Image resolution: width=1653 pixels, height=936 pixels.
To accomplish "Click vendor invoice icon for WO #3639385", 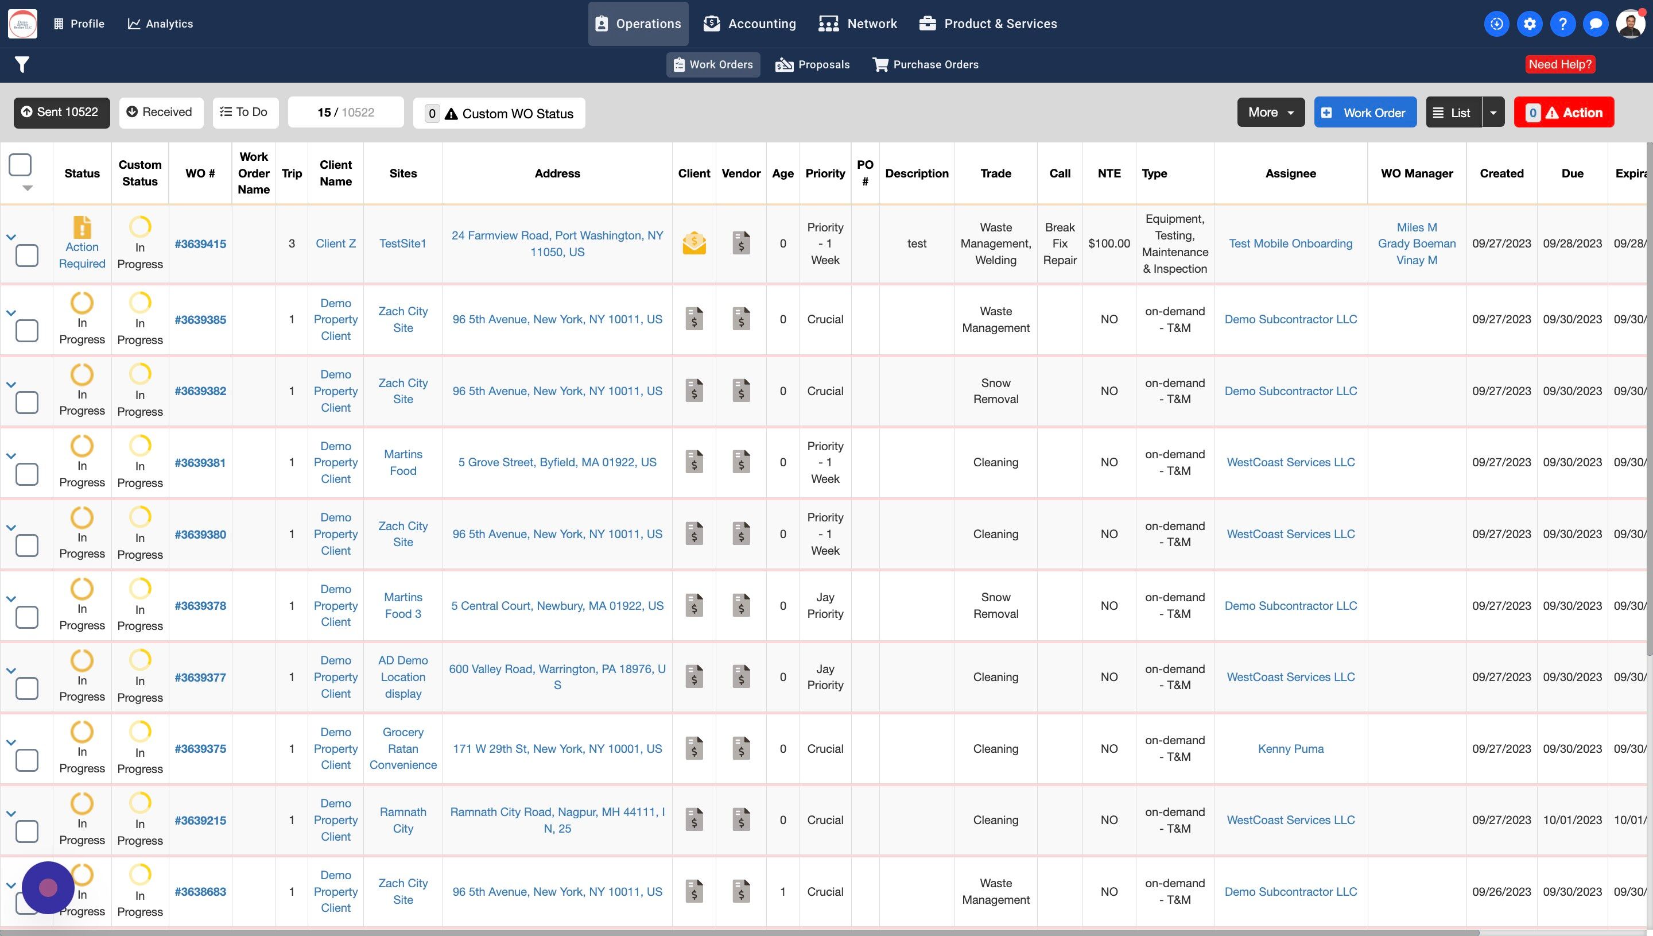I will (741, 319).
